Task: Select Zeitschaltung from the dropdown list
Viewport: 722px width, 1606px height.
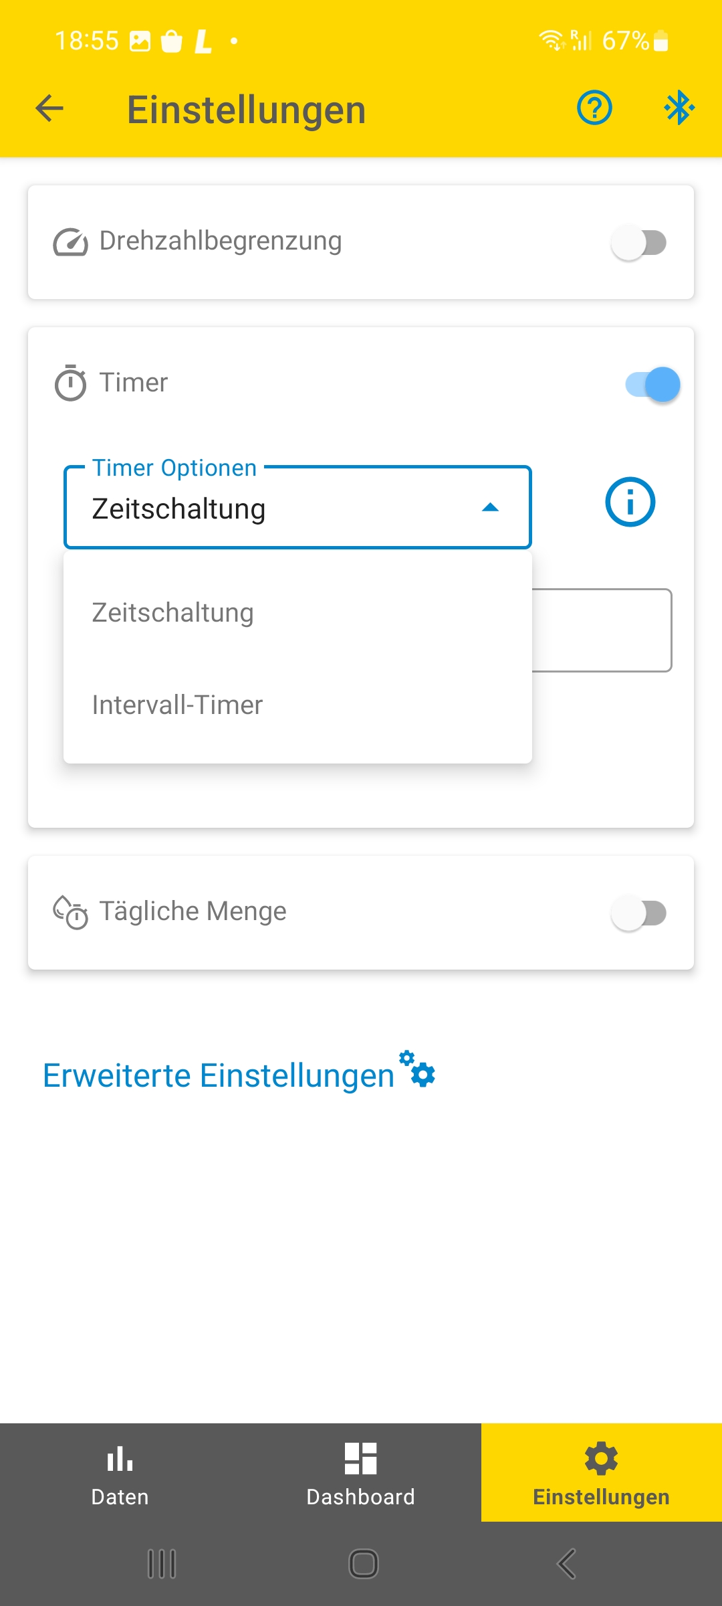Action: [x=297, y=613]
